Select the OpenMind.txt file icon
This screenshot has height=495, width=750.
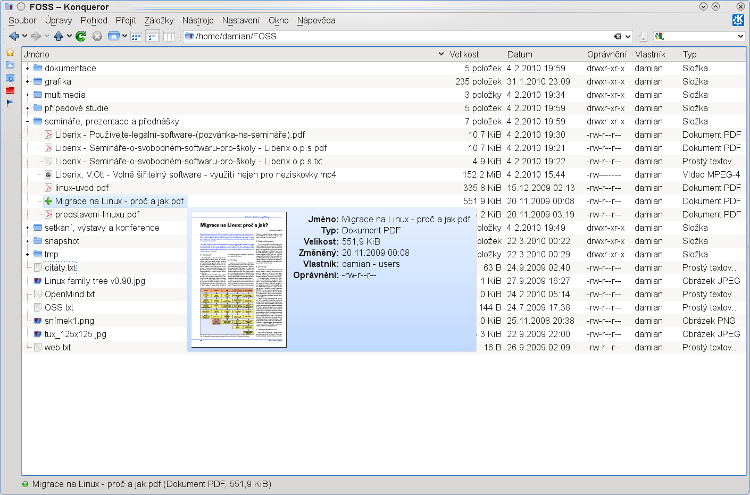click(38, 294)
